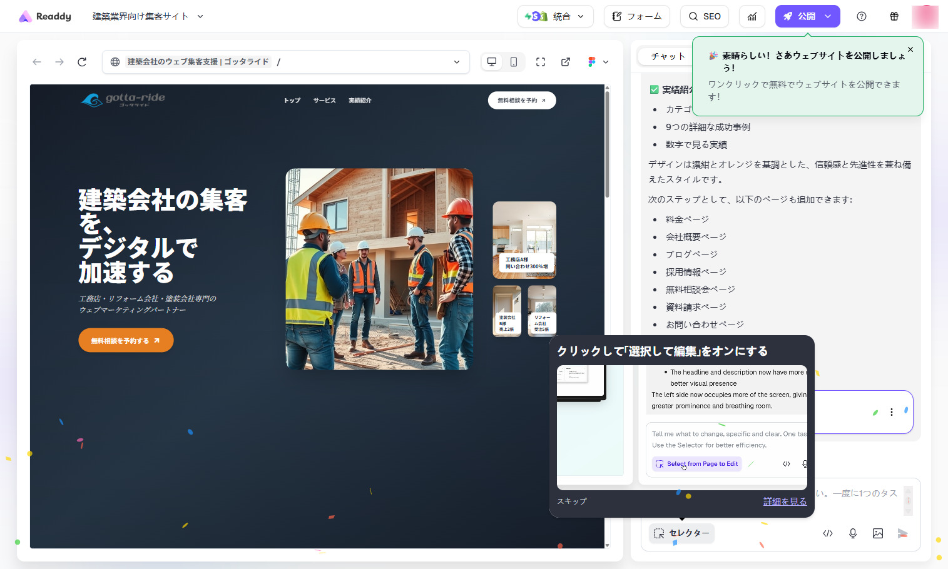The height and width of the screenshot is (569, 948).
Task: Click the 詳細を見る link
Action: 785,501
